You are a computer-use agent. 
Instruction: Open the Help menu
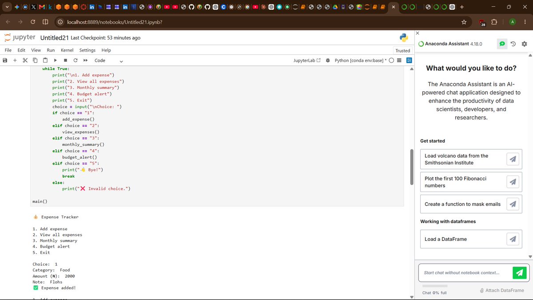[x=106, y=50]
